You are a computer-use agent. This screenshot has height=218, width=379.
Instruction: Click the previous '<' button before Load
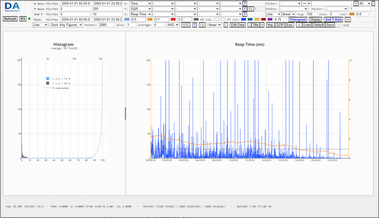(299, 25)
